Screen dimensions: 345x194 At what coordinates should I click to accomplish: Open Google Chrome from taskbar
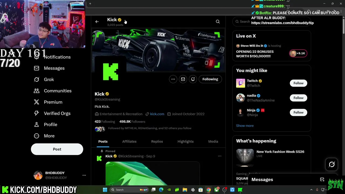pyautogui.click(x=209, y=190)
